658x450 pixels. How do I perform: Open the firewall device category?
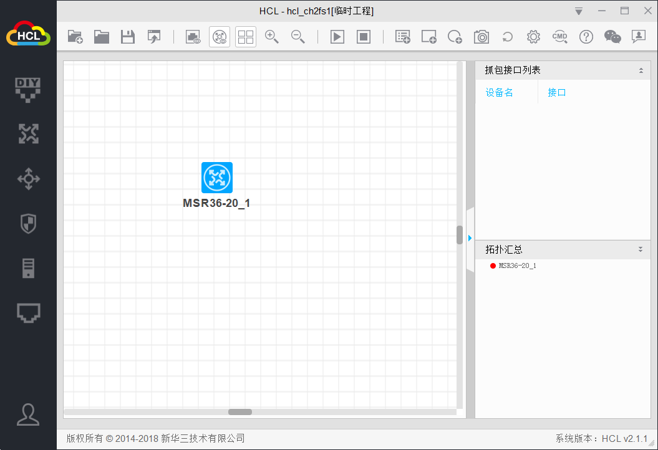pyautogui.click(x=28, y=224)
